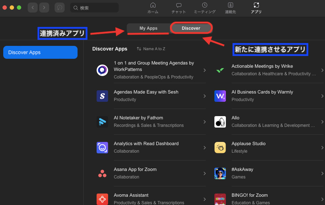Click Education & Games category text
Viewport: 325px width, 205px height.
(x=251, y=203)
